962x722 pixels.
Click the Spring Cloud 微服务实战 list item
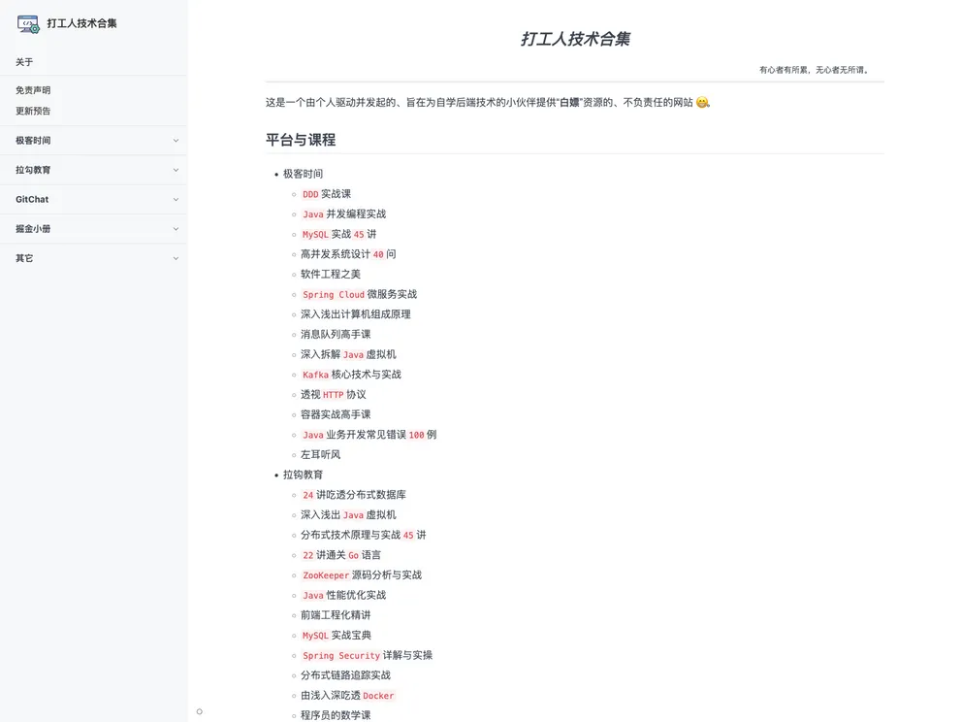click(x=359, y=294)
